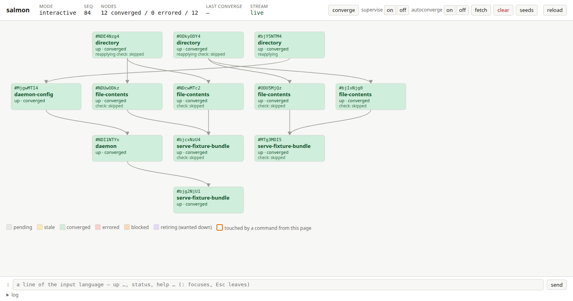This screenshot has height=301, width=573.
Task: Click the 'interactive' mode value
Action: click(x=58, y=13)
